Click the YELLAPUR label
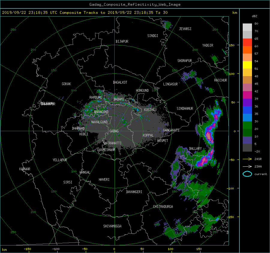Viewport: 270px width, 253px height. tap(60, 160)
